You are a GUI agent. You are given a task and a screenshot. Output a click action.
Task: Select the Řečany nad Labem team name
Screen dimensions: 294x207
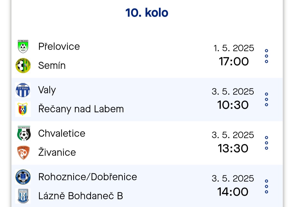(81, 109)
